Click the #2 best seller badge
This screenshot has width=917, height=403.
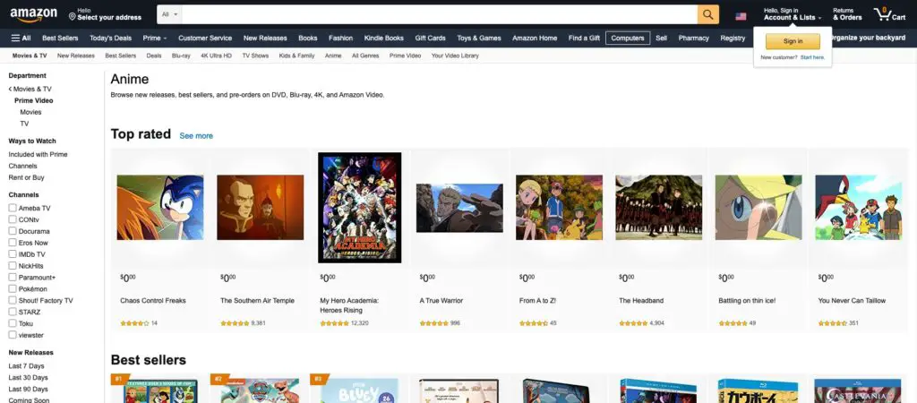219,379
